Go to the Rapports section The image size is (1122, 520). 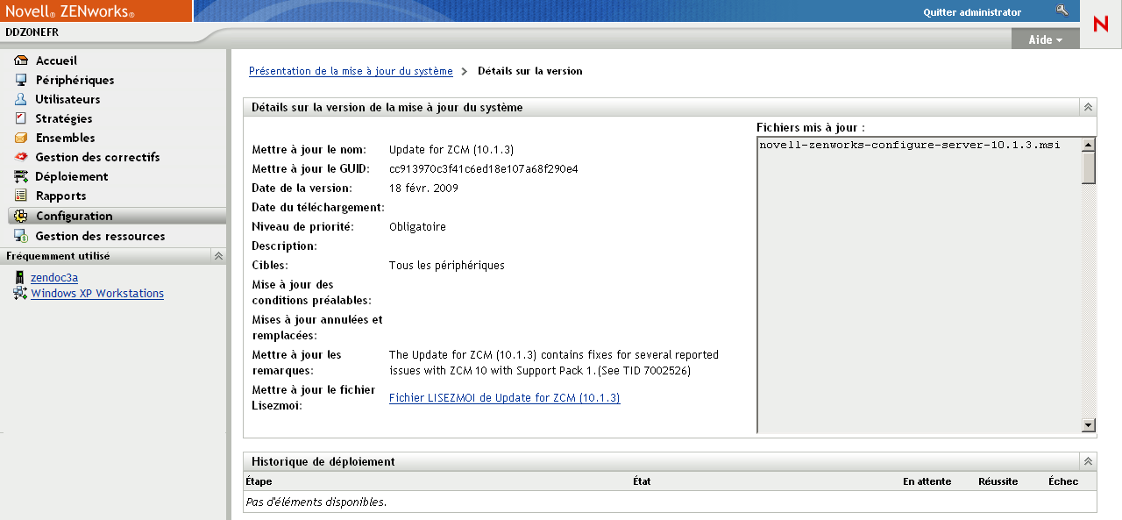click(60, 196)
